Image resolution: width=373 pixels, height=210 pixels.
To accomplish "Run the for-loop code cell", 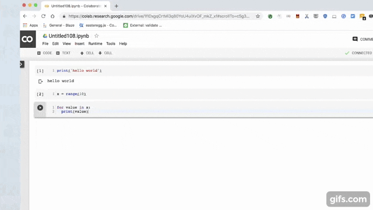I will coord(40,107).
